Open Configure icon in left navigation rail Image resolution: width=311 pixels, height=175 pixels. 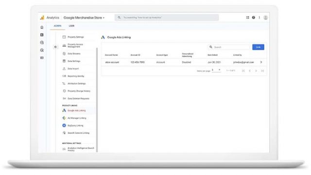42,58
